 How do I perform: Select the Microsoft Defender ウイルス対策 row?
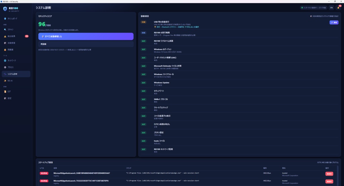pyautogui.click(x=240, y=67)
